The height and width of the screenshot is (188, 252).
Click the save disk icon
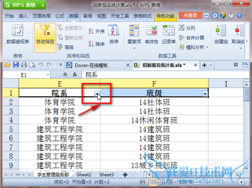(16, 65)
